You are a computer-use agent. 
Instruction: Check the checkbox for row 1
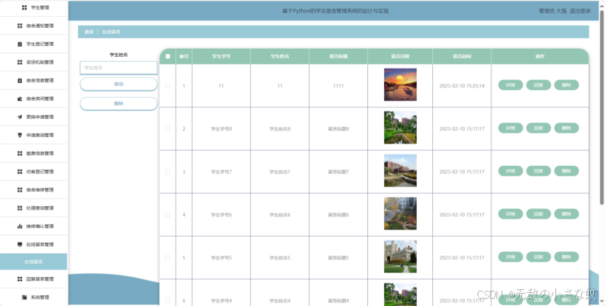point(168,86)
